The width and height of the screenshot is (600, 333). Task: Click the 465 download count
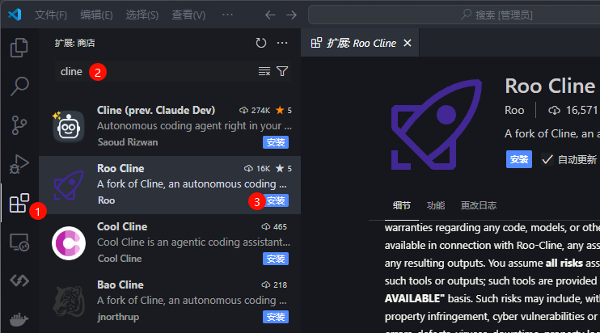(274, 227)
